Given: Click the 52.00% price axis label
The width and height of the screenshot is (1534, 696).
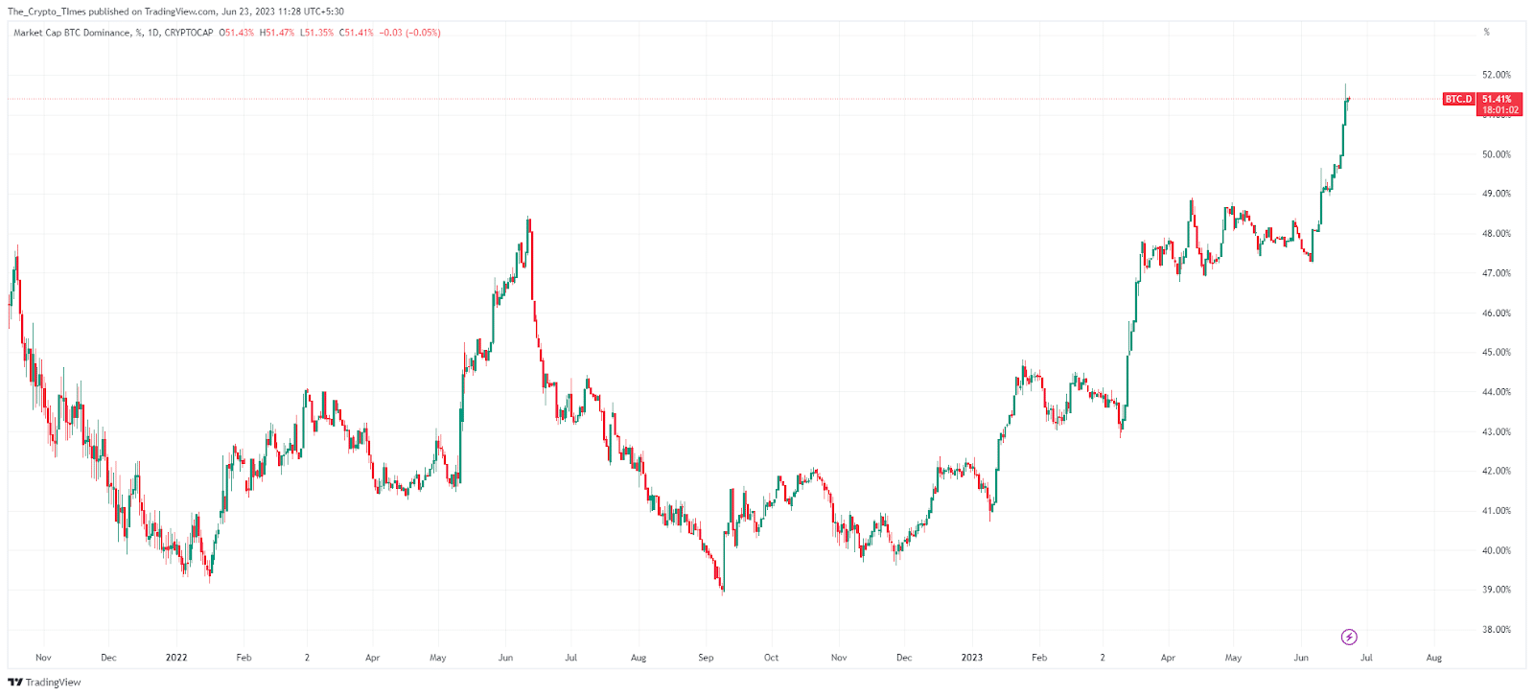Looking at the screenshot, I should coord(1497,75).
